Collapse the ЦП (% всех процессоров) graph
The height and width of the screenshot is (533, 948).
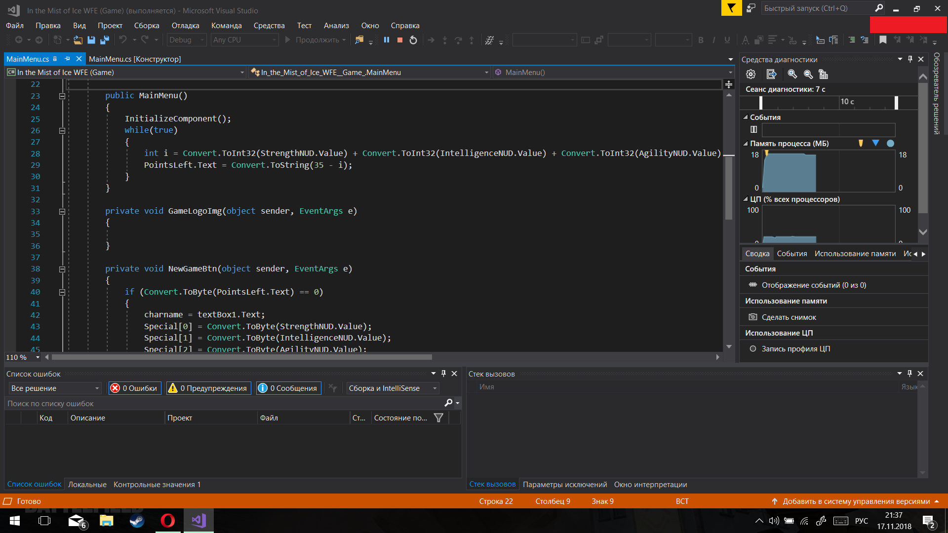pos(746,199)
